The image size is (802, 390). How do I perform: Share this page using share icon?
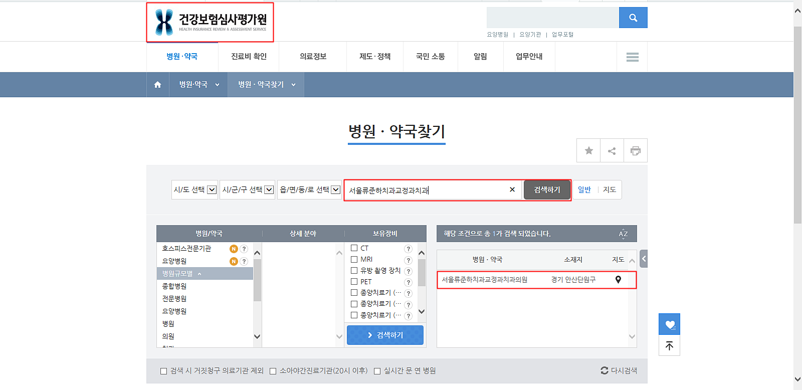tap(612, 150)
